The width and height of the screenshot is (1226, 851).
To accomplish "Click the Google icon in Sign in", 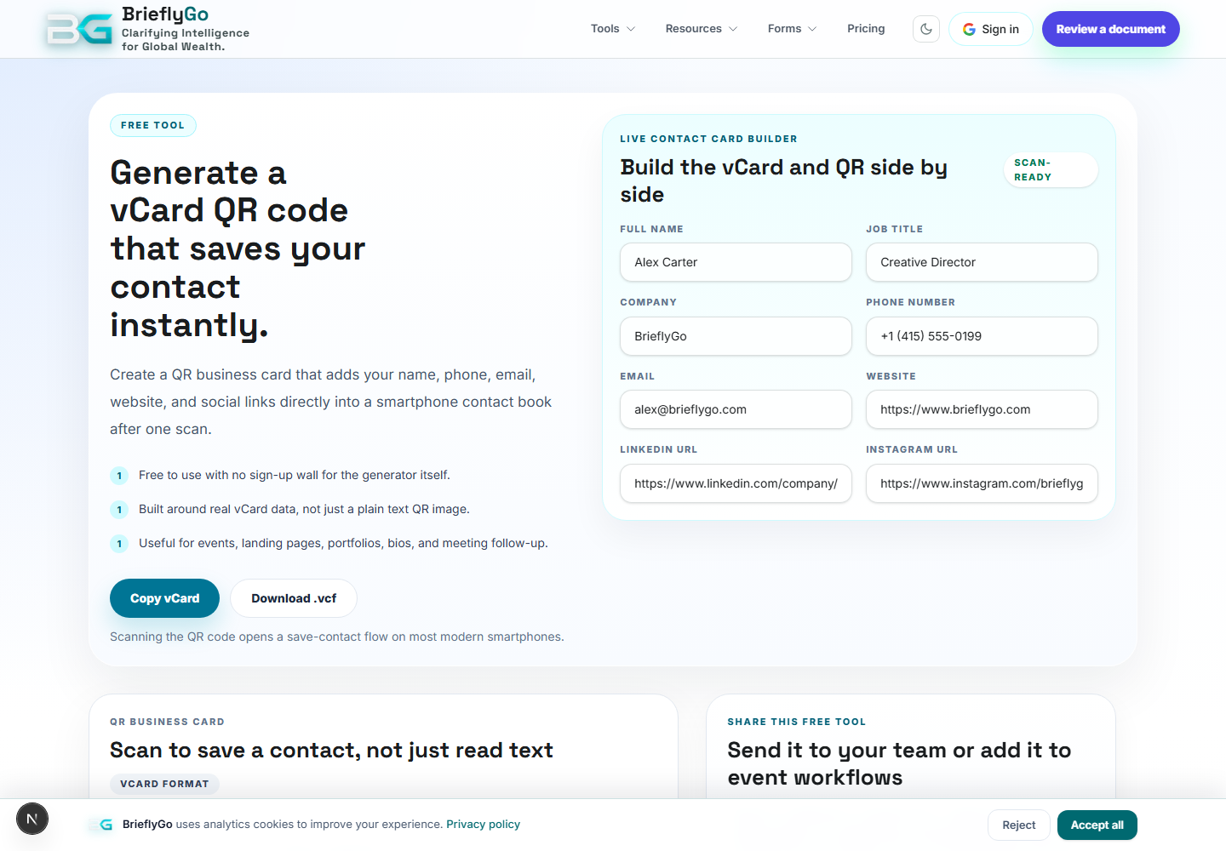I will click(x=969, y=29).
